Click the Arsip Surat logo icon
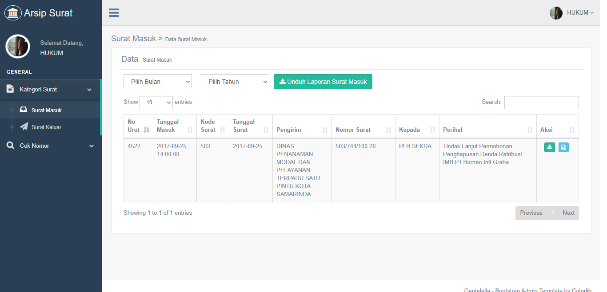Viewport: 607px width, 292px height. point(13,13)
